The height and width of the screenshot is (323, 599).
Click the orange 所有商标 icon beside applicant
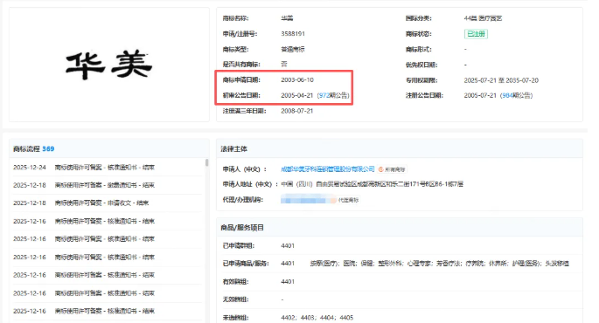392,169
